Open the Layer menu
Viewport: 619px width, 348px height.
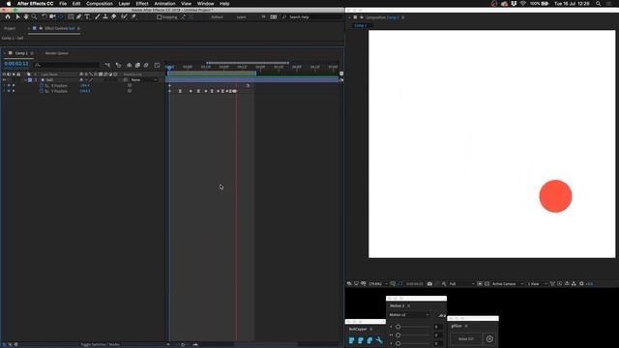(125, 4)
